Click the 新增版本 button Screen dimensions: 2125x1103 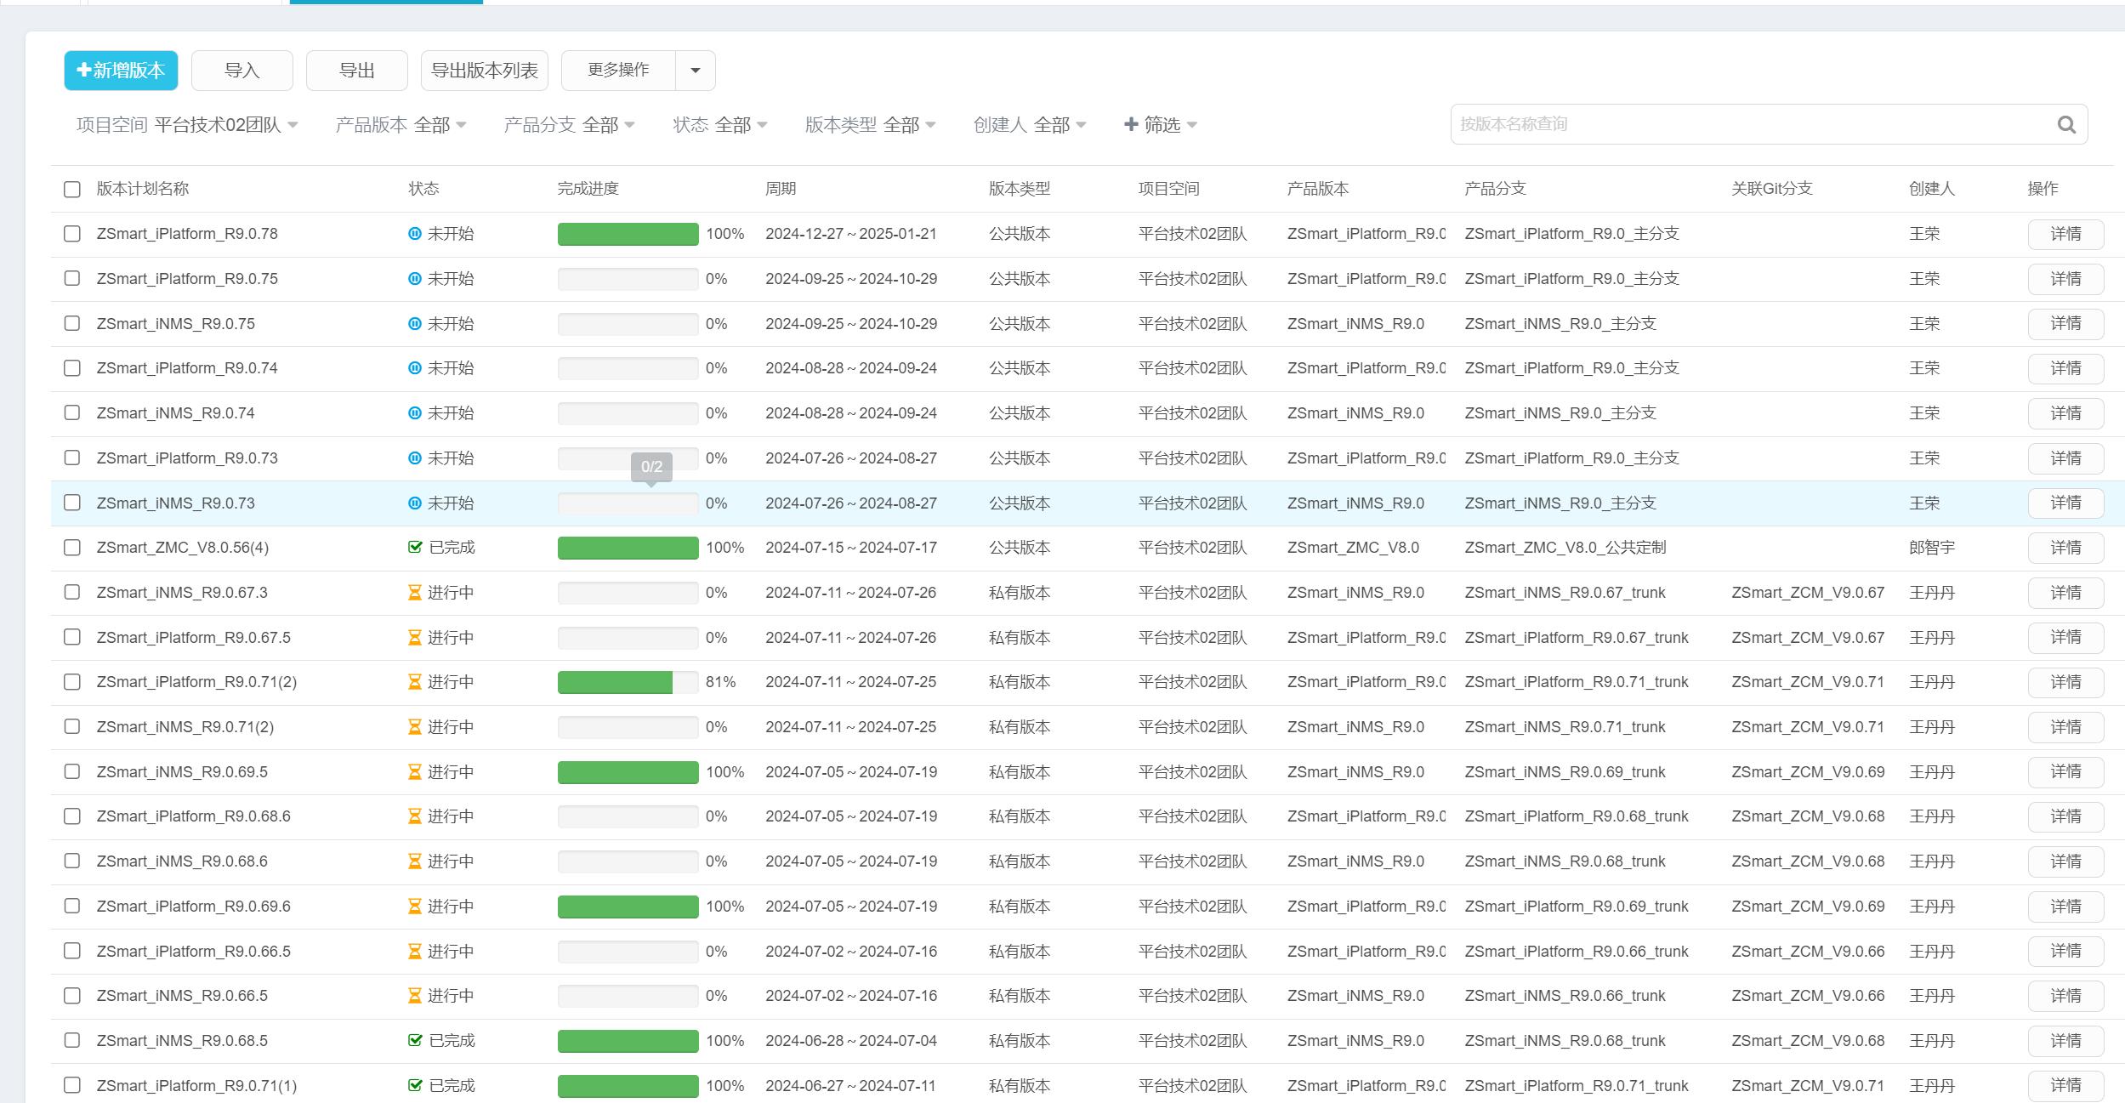point(121,71)
